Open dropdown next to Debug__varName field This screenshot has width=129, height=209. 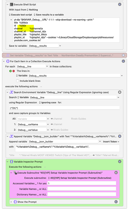[48, 124]
